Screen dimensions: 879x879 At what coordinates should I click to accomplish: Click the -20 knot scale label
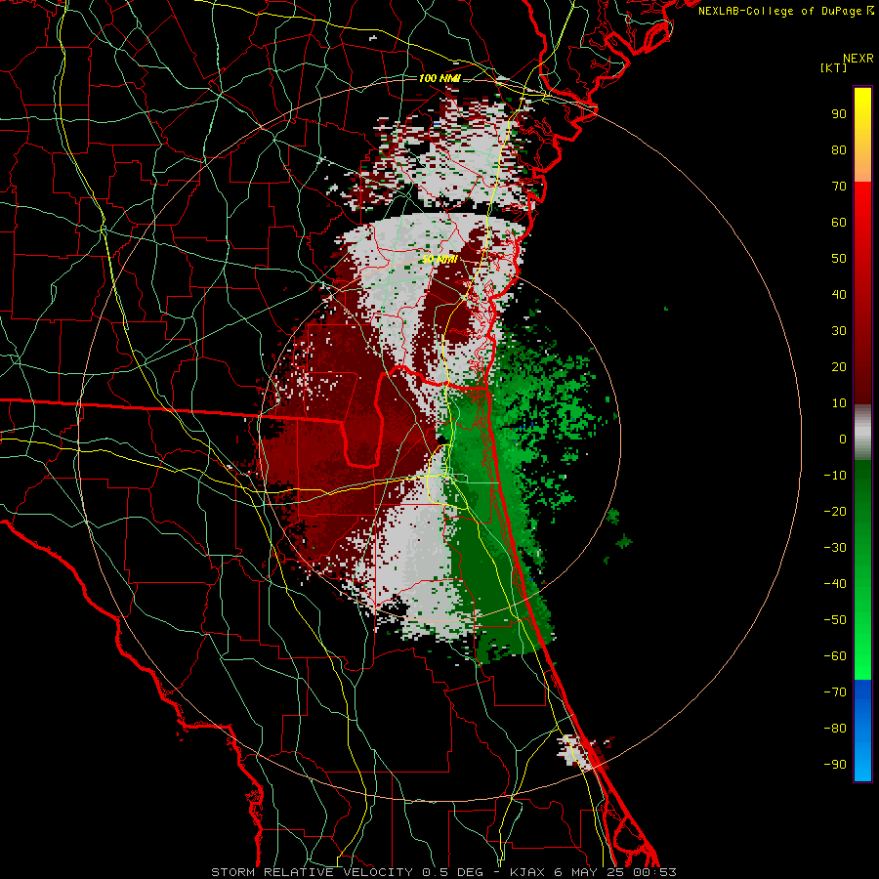coord(835,511)
